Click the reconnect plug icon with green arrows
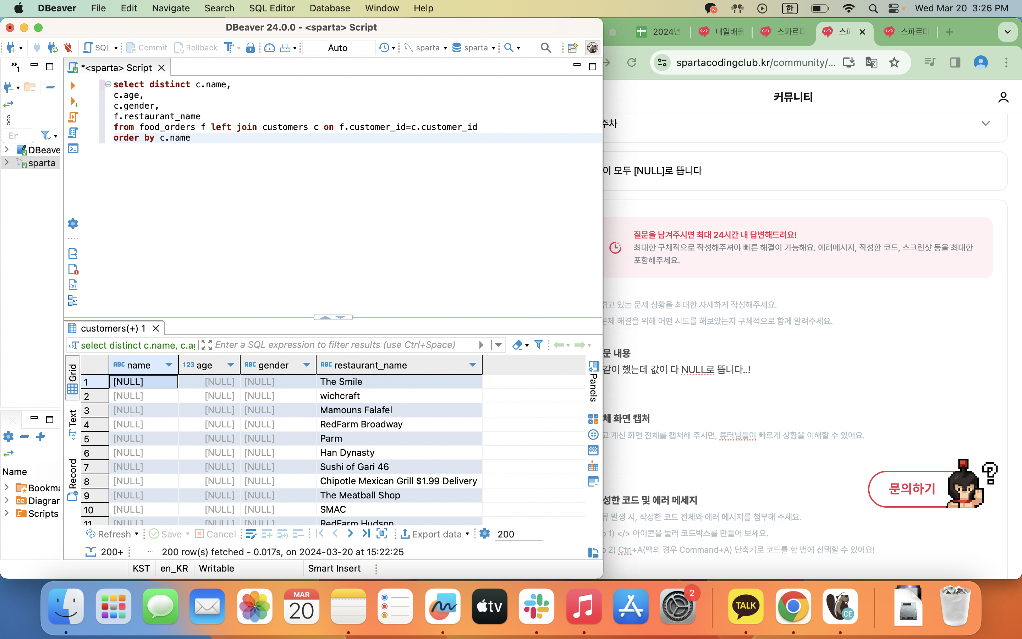Viewport: 1022px width, 639px height. (x=53, y=47)
